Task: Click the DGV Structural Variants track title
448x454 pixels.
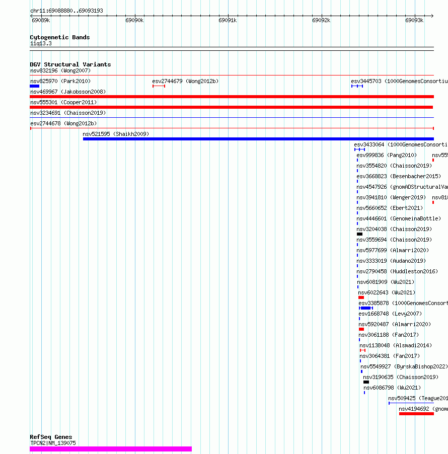Action: pos(70,64)
